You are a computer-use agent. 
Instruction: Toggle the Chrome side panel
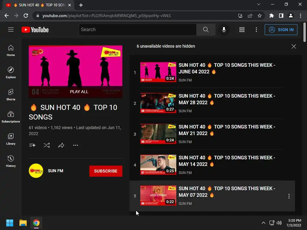click(x=281, y=16)
